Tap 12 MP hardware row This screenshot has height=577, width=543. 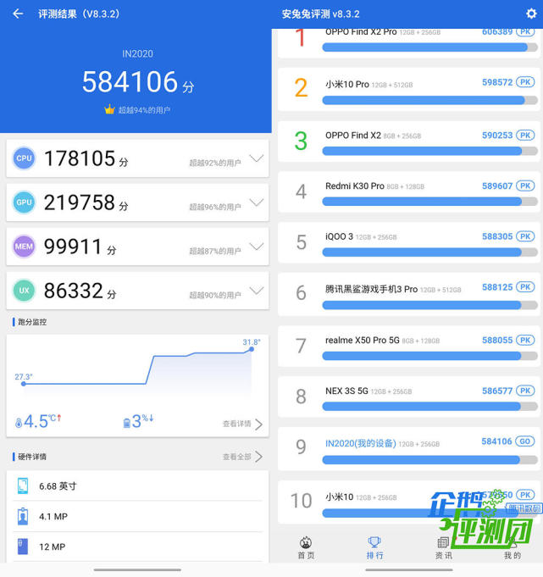[137, 546]
